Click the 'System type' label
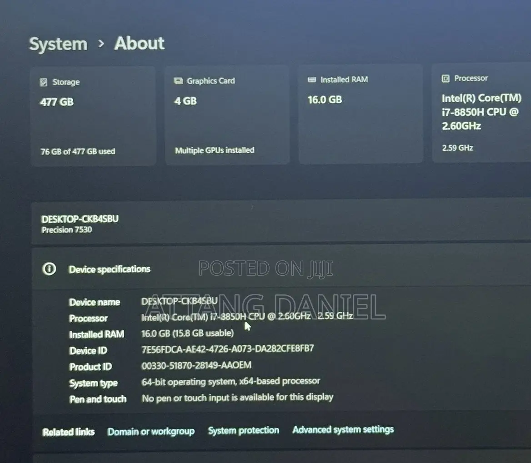 click(x=94, y=383)
